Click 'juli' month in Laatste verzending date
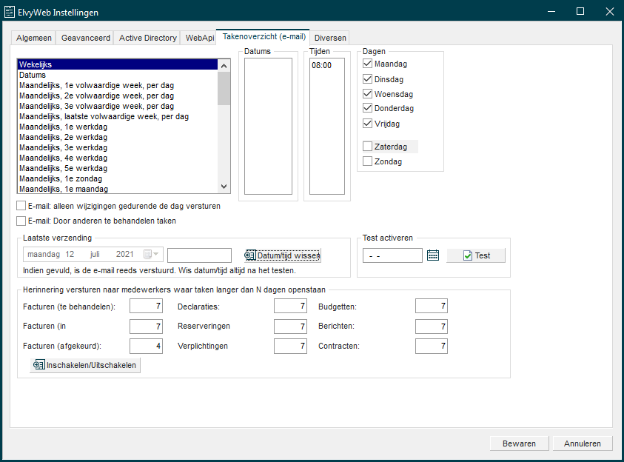 95,254
